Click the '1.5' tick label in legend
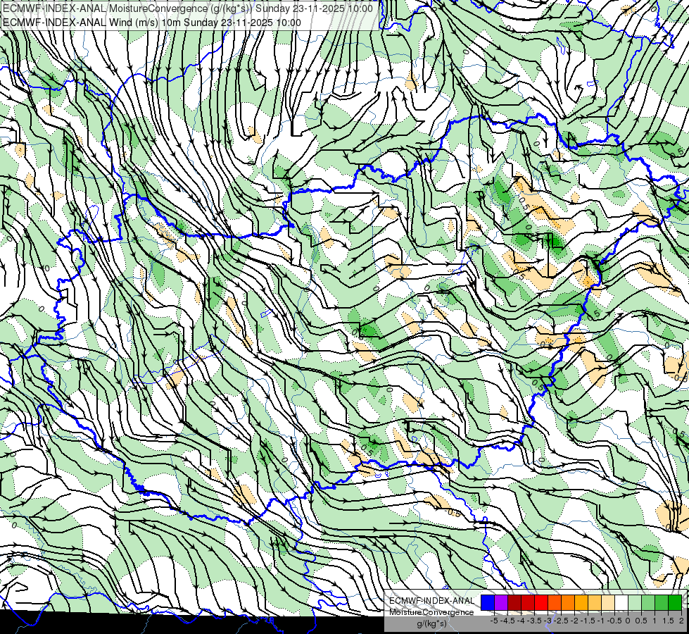 tap(668, 621)
